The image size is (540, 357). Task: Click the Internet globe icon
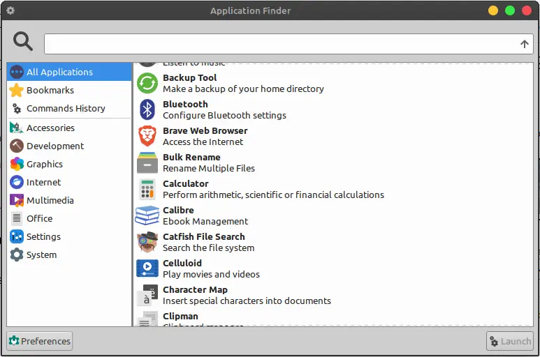pyautogui.click(x=17, y=182)
